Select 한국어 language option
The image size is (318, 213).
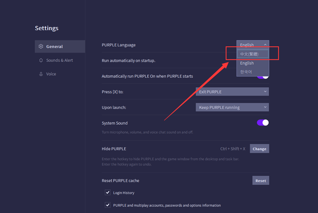point(253,72)
